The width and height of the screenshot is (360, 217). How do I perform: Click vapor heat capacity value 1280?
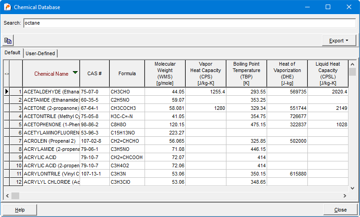pyautogui.click(x=206, y=108)
